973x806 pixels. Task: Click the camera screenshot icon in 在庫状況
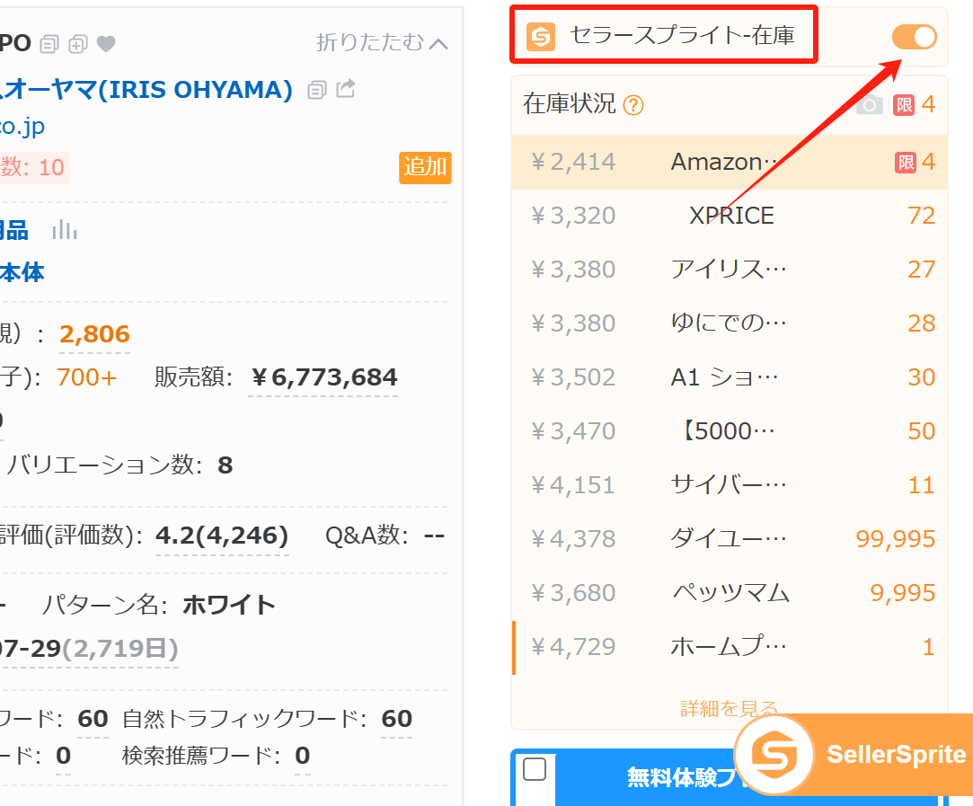click(x=870, y=105)
